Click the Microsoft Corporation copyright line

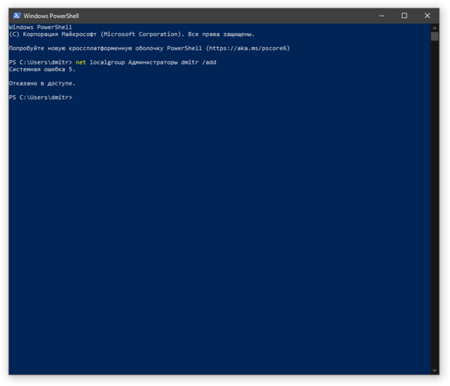coord(131,34)
